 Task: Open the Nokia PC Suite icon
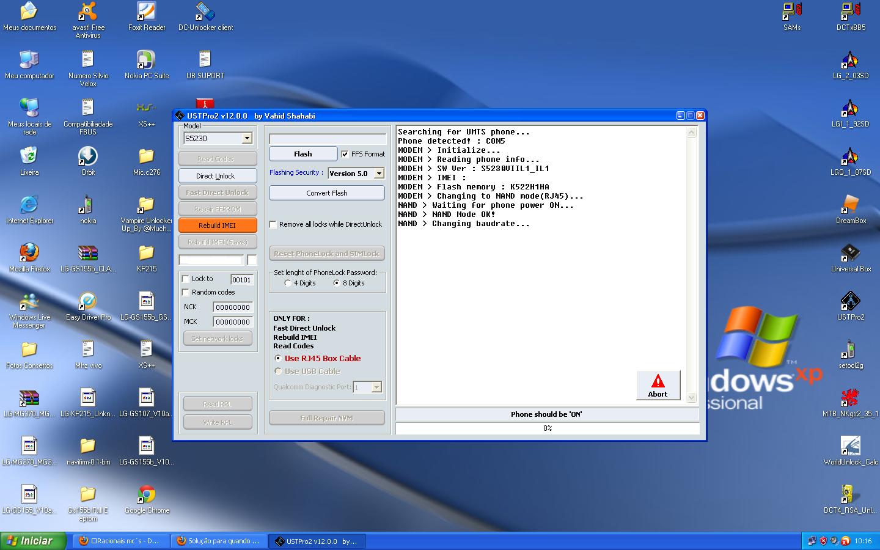tap(147, 65)
